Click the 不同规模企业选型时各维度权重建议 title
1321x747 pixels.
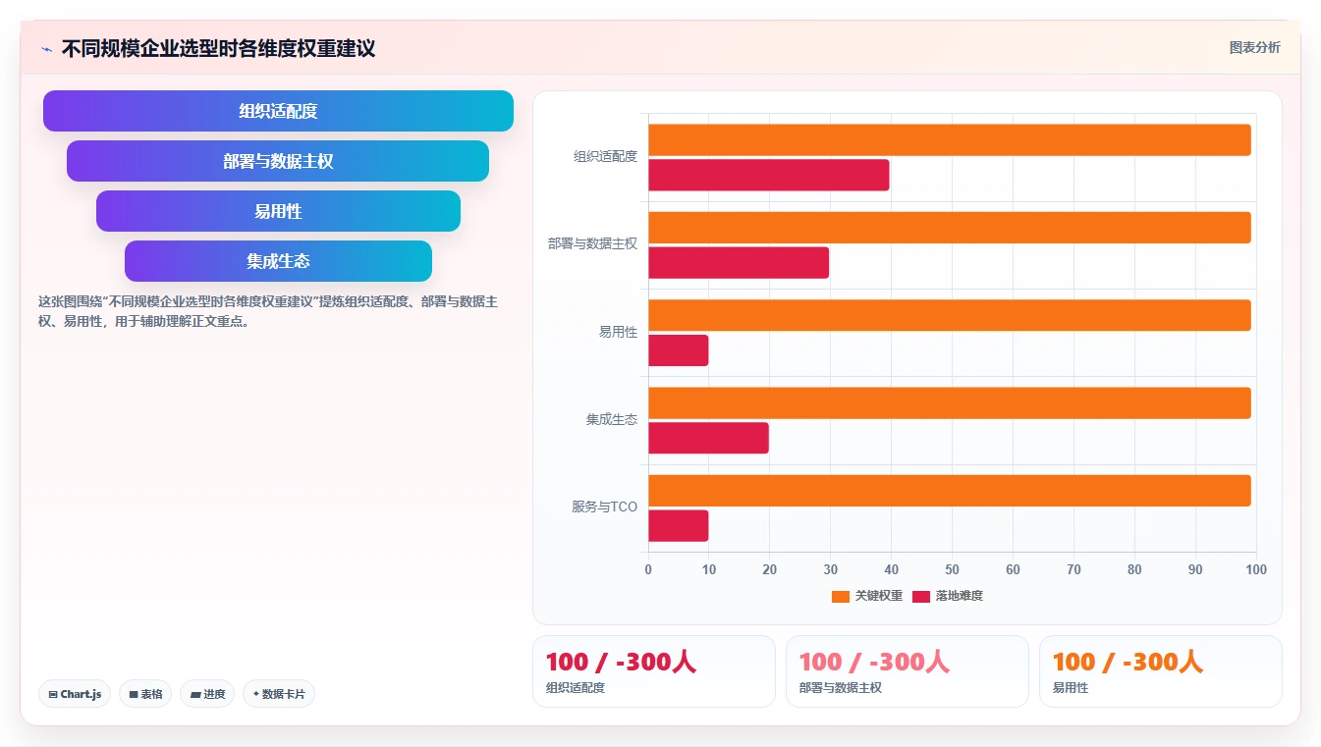218,48
